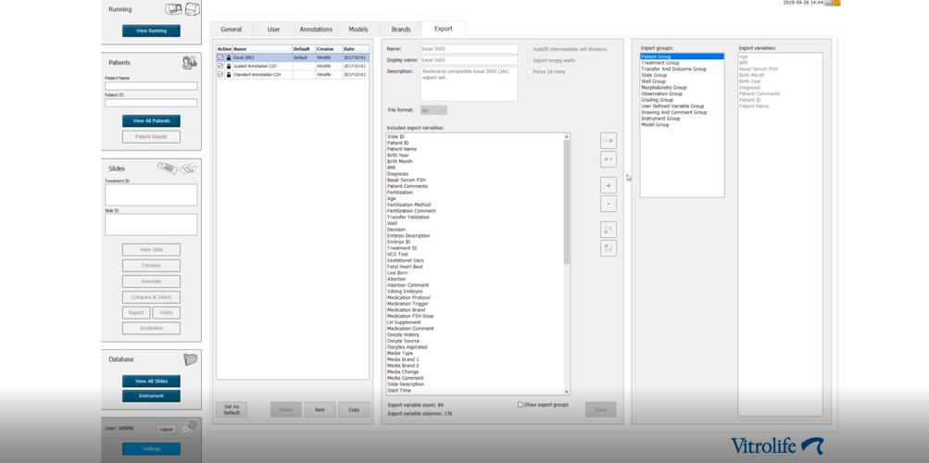
Task: Enable the Show export groups checkbox
Action: (521, 405)
